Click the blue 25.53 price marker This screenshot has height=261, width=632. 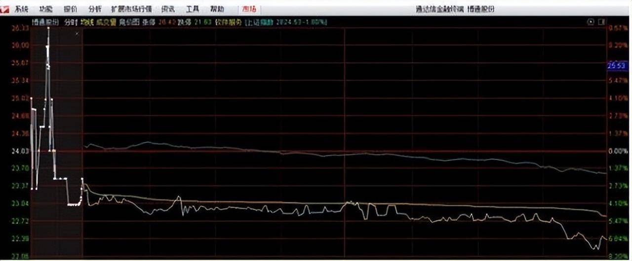point(617,65)
